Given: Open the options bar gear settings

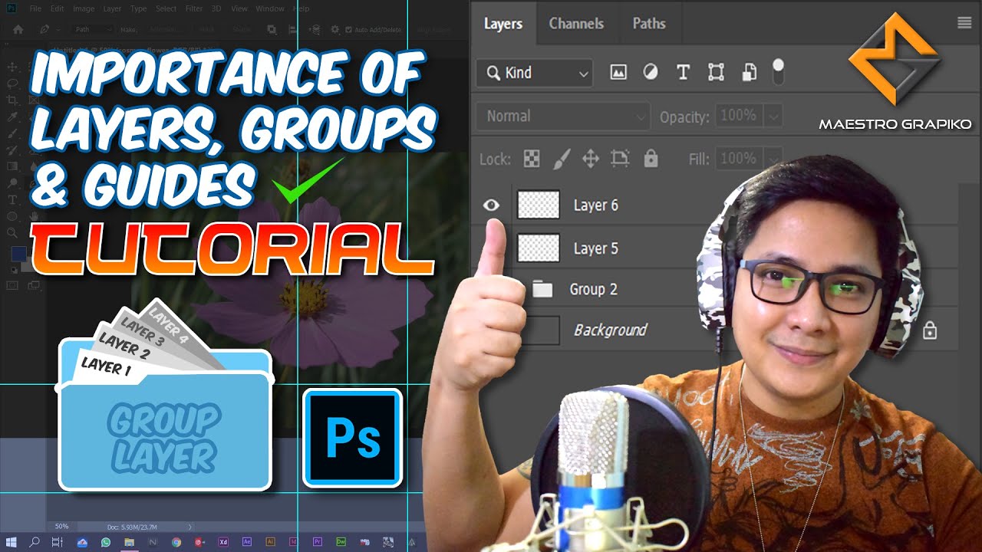Looking at the screenshot, I should 334,30.
